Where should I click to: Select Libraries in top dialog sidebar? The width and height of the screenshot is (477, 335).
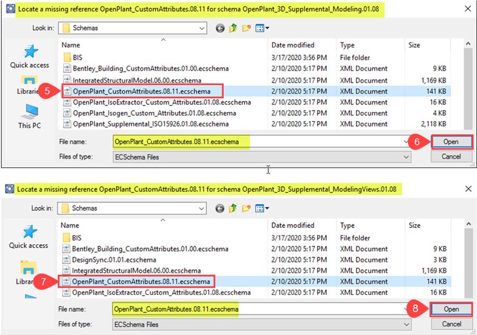28,85
